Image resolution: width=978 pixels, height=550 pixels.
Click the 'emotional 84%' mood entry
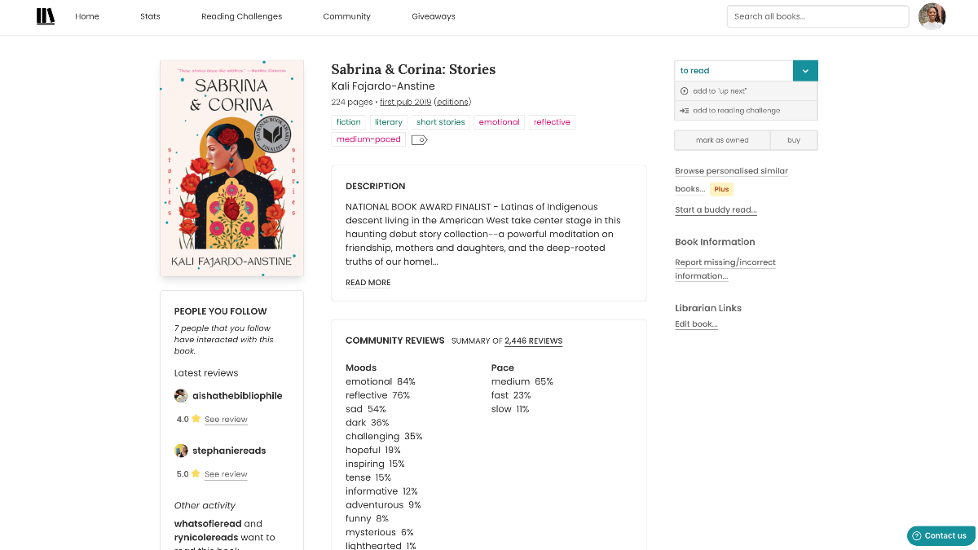(x=381, y=381)
